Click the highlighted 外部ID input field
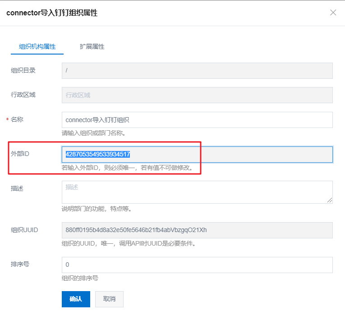Viewport: 345px width, 324px height. [x=197, y=154]
